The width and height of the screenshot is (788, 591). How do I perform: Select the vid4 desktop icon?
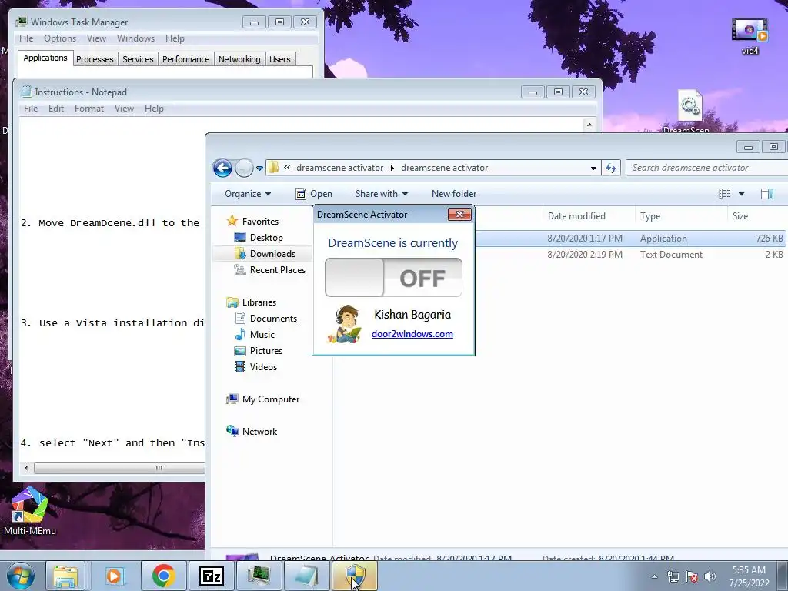tap(750, 36)
